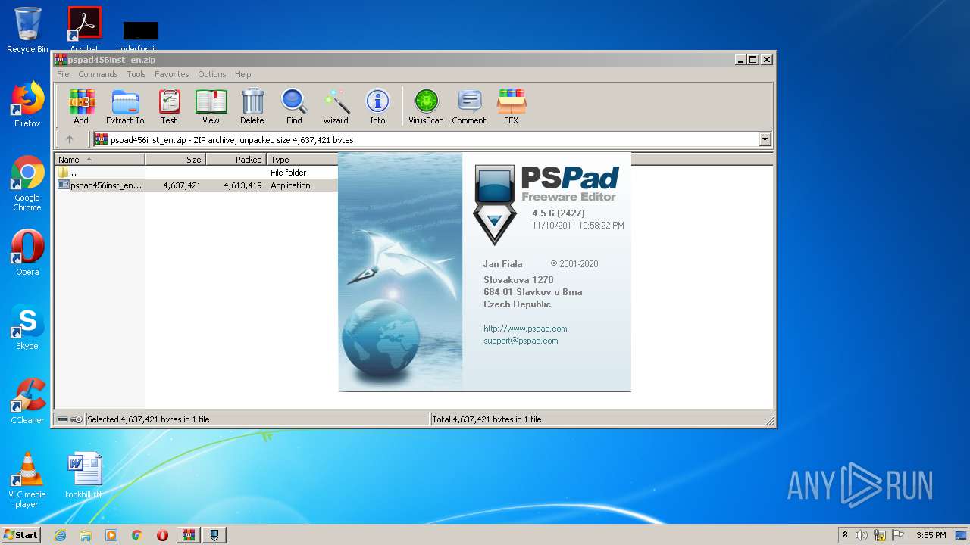Sort by the Name column header
The image size is (970, 545).
[99, 160]
